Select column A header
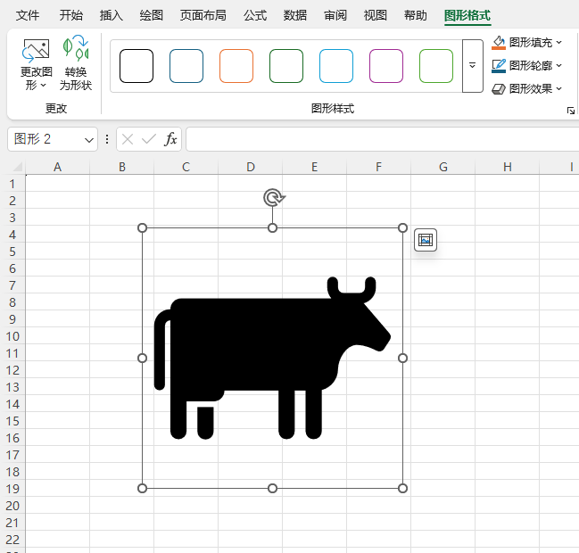Image resolution: width=579 pixels, height=553 pixels. [58, 167]
